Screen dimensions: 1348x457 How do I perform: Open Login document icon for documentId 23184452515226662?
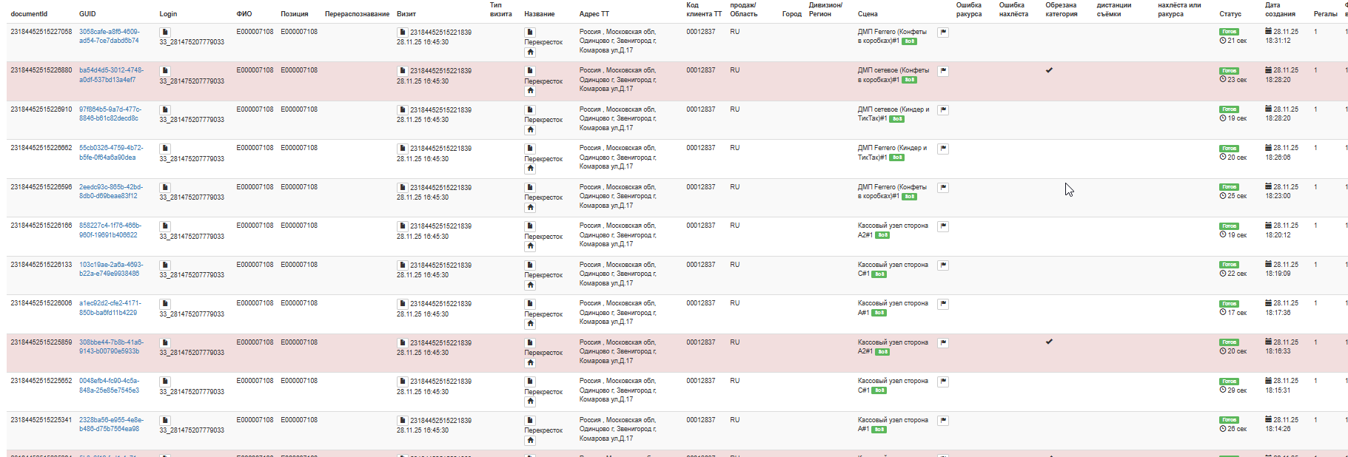[165, 149]
